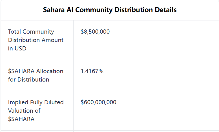
Task: Click the 'Valuation of' text line
Action: (x=24, y=111)
